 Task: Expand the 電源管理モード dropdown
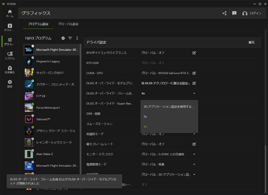tap(194, 165)
